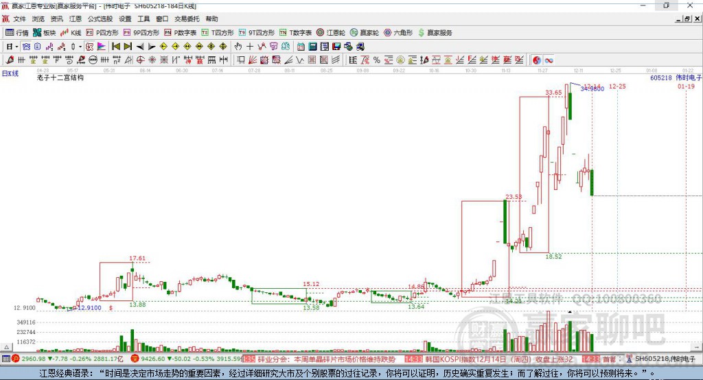Image resolution: width=703 pixels, height=380 pixels.
Task: Open the 行情 quotes view
Action: click(x=16, y=33)
